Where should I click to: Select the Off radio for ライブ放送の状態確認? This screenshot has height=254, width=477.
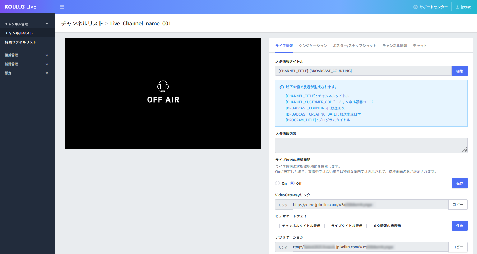[292, 183]
